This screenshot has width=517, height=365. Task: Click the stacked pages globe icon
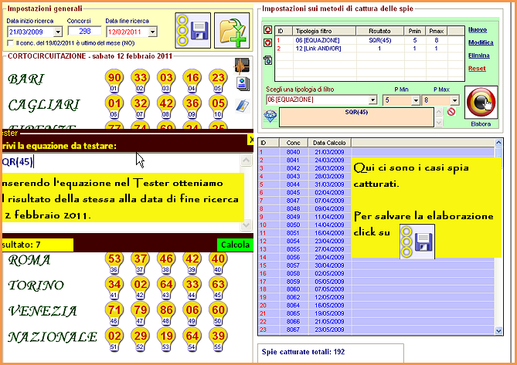pyautogui.click(x=243, y=84)
